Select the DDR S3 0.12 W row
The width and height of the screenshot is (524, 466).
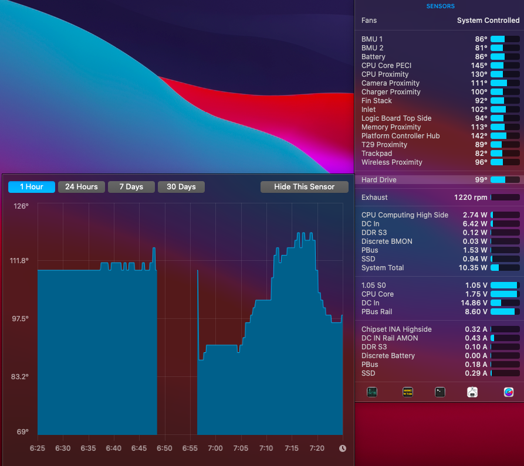click(x=440, y=232)
